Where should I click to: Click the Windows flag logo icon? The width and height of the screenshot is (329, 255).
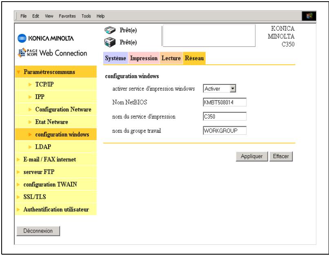(x=309, y=16)
